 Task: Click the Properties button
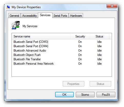tap(74, 84)
